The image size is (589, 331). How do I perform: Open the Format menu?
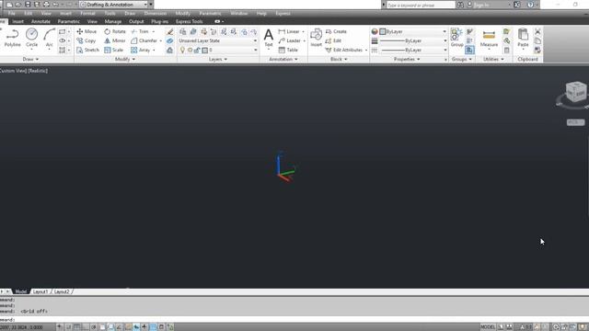87,13
